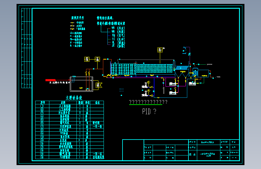The width and height of the screenshot is (261, 169).
Task: Click the green FC (反冲) pipe color line
Action: pos(109,39)
